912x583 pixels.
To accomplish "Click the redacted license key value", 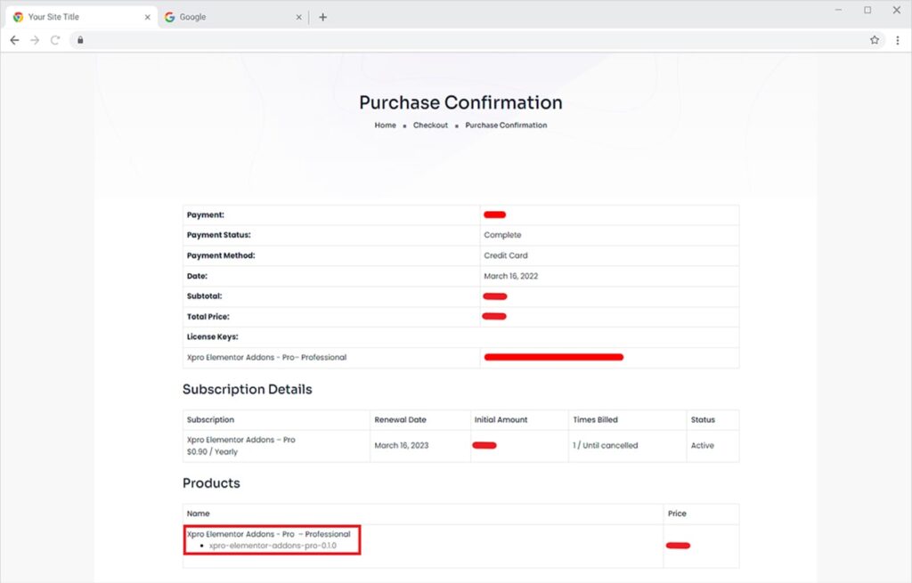I will click(553, 357).
